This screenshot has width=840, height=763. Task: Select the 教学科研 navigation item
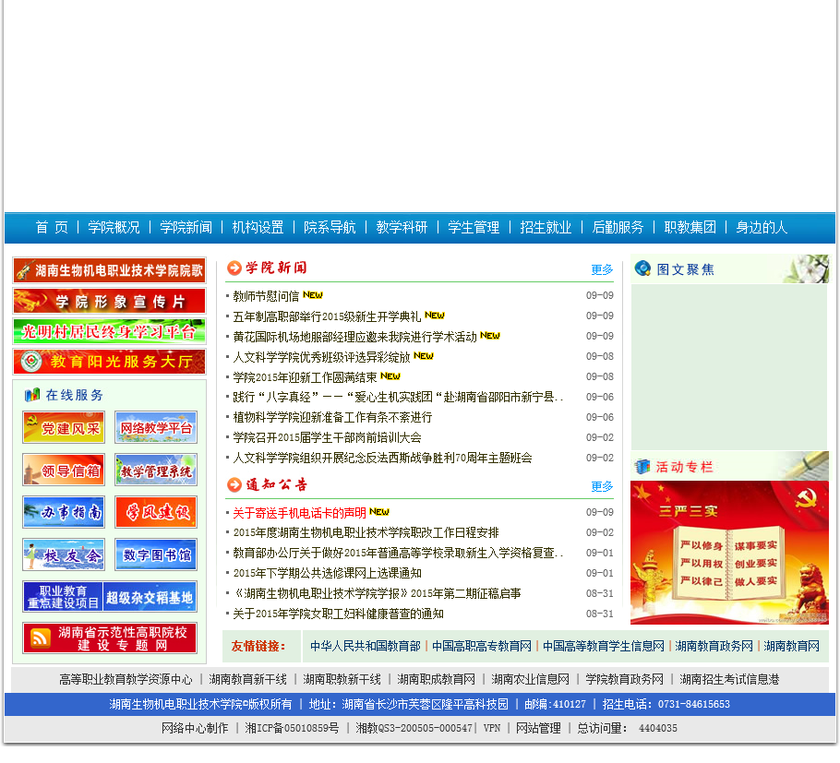[x=402, y=228]
